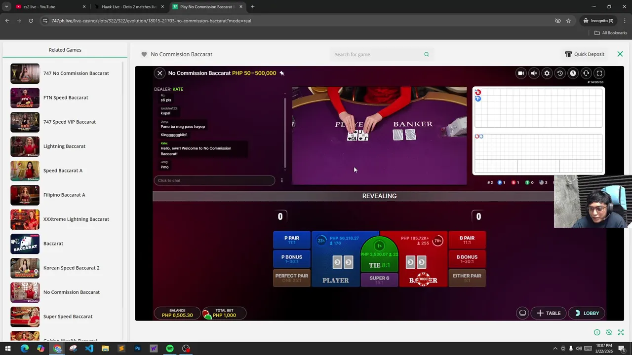The height and width of the screenshot is (355, 632).
Task: Click info icon below game frame
Action: click(597, 332)
